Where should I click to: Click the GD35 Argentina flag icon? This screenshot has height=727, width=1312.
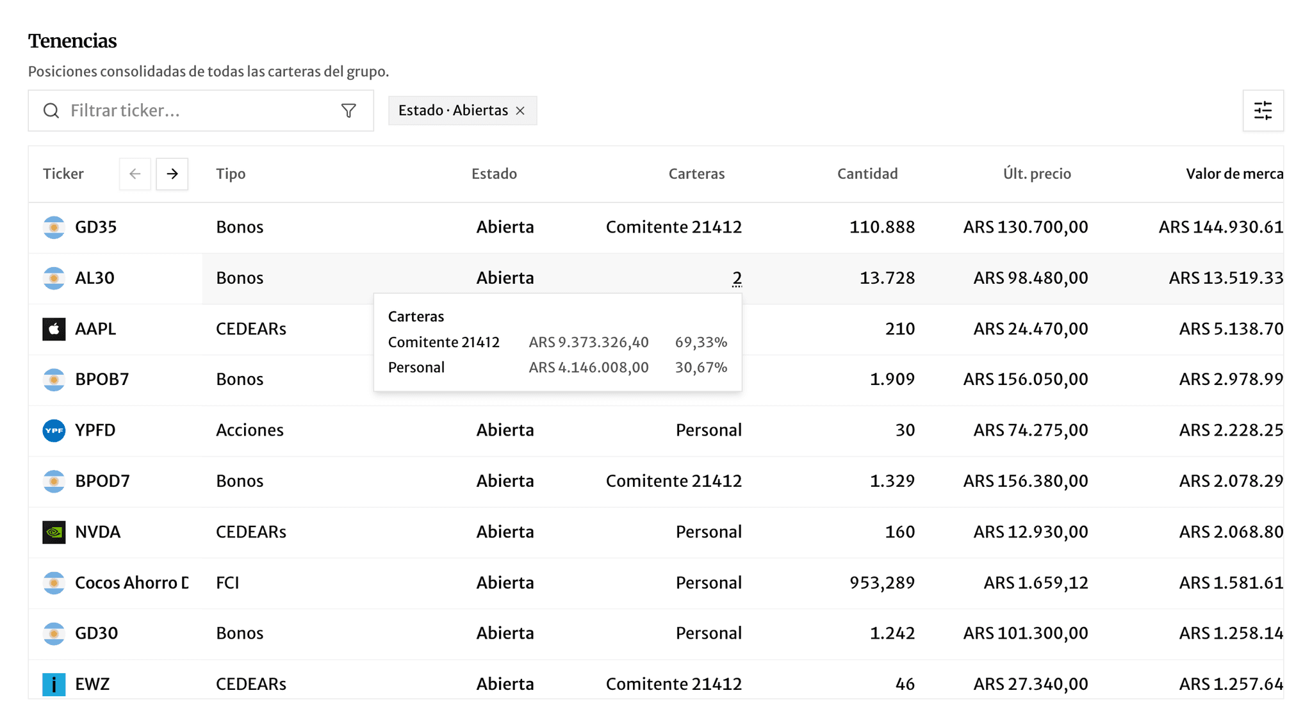54,227
